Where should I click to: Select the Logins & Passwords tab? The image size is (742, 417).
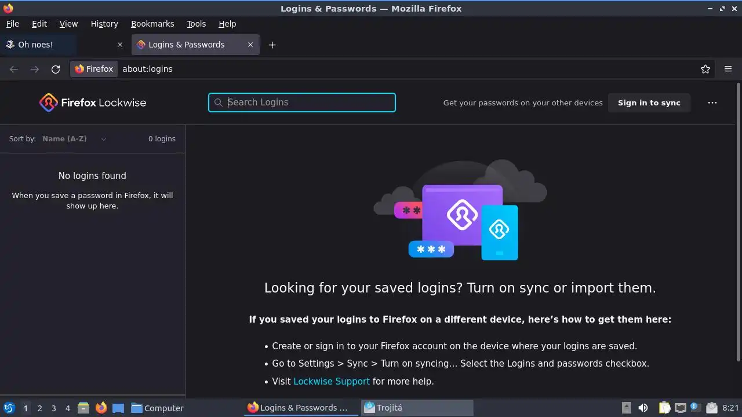196,45
